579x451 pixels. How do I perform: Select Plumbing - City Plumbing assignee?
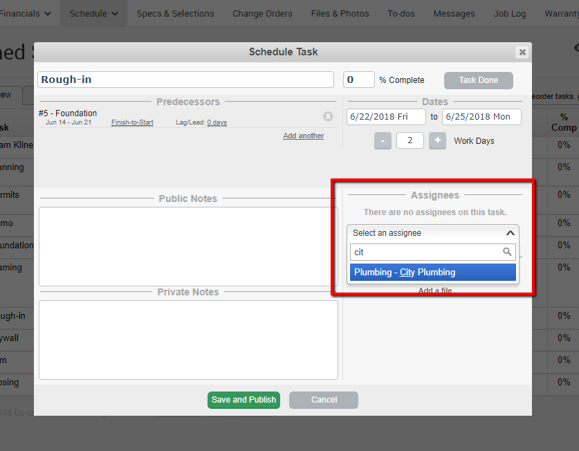click(x=432, y=273)
